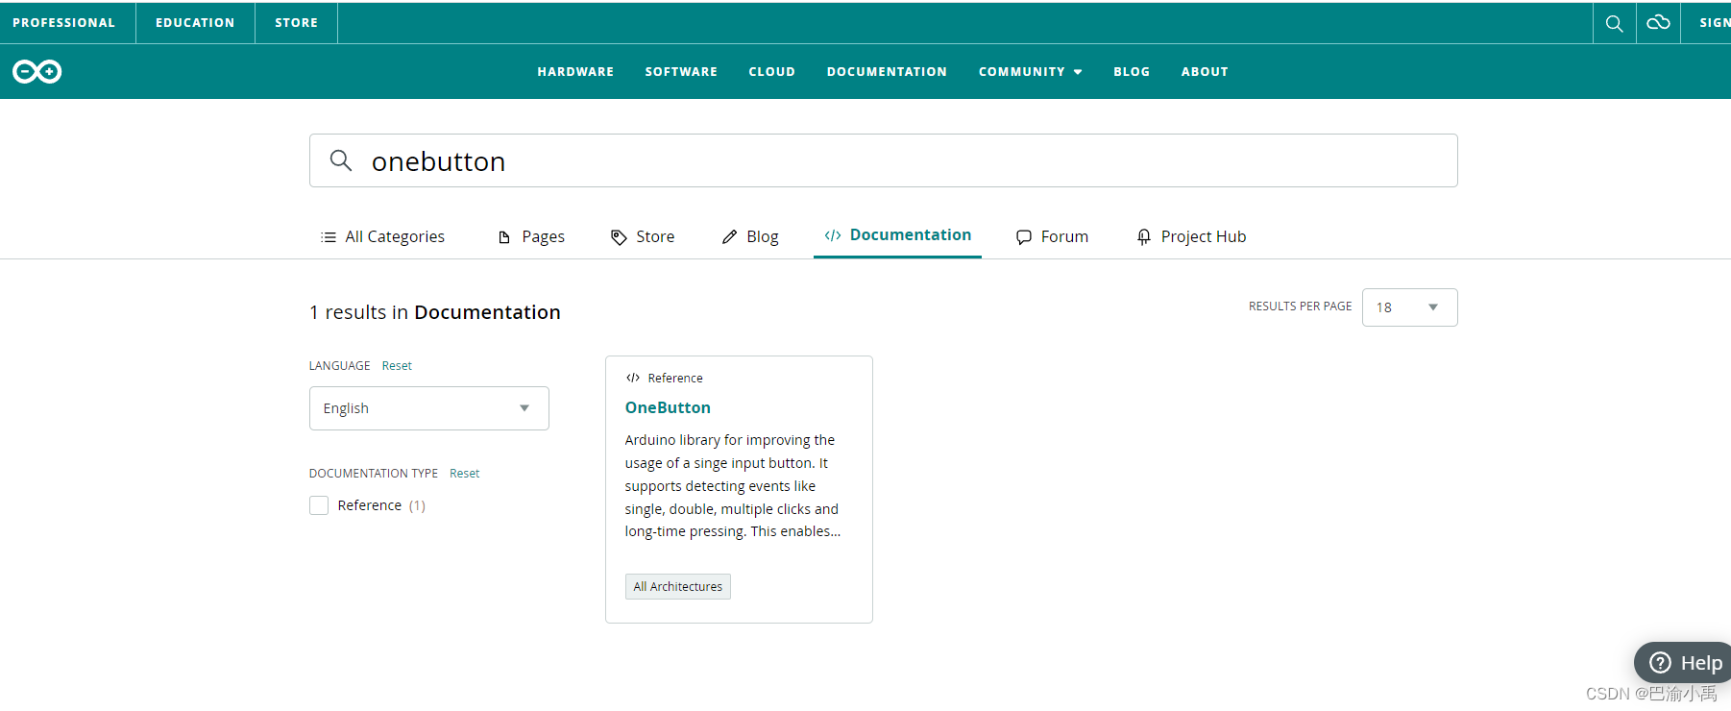Click magnifier icon inside the search box

point(341,159)
